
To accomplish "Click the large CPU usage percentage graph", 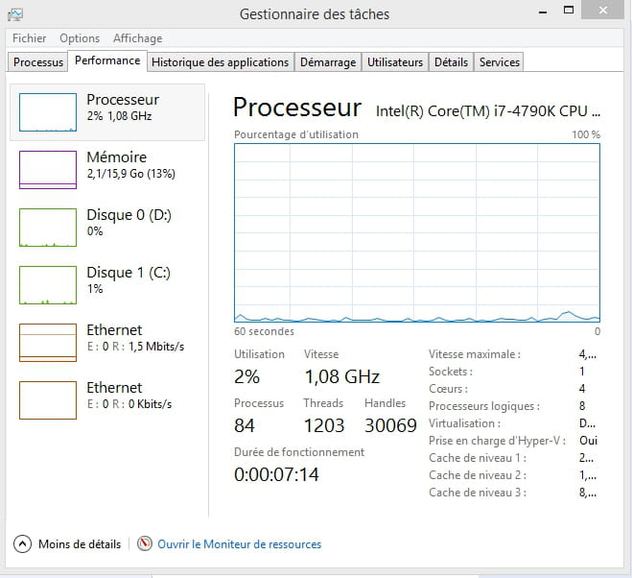I will click(416, 232).
